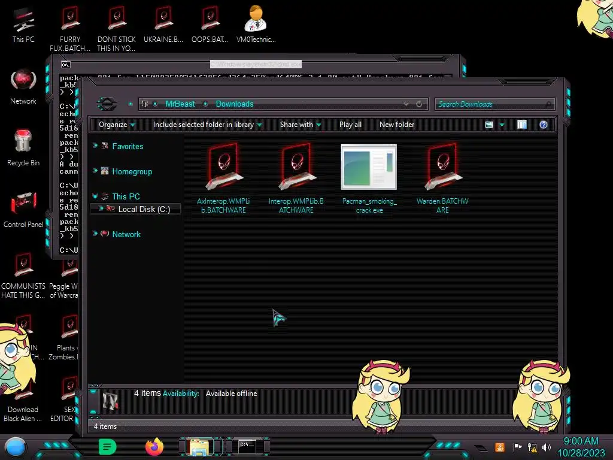This screenshot has width=613, height=460.
Task: Open Include selected folder in library menu
Action: pyautogui.click(x=208, y=125)
